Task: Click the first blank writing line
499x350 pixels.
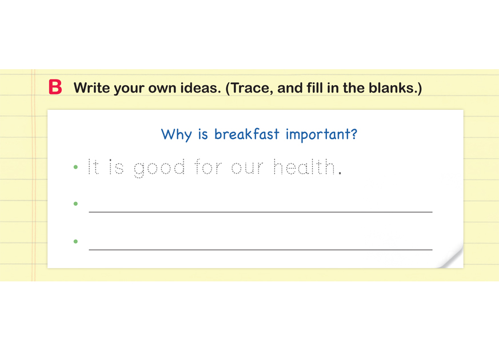Action: [260, 211]
